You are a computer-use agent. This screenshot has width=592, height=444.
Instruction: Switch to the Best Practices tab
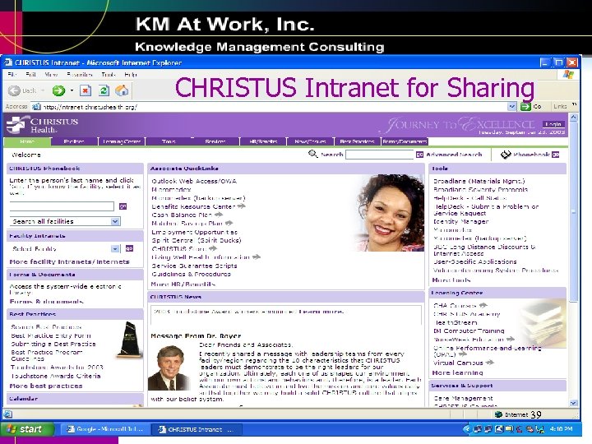(x=357, y=141)
